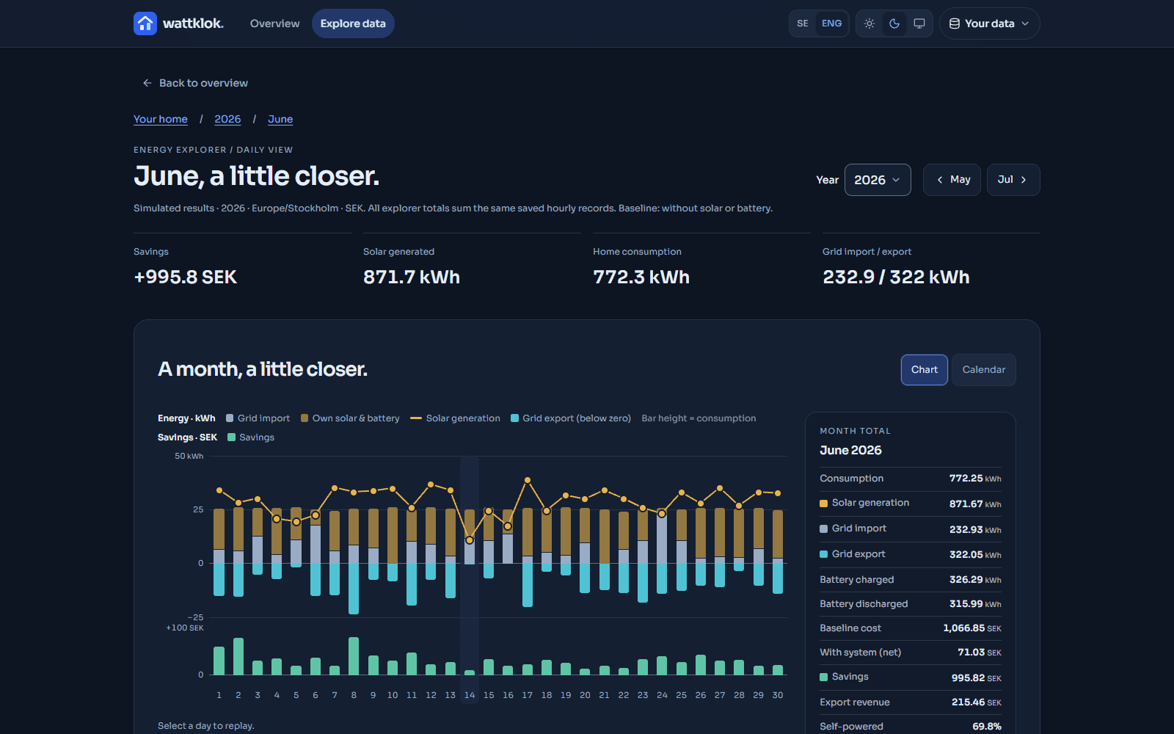
Task: Open the 2026 breadcrumb link
Action: (x=227, y=119)
